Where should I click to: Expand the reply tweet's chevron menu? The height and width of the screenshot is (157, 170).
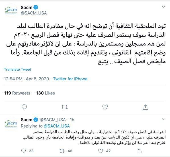coord(163,119)
